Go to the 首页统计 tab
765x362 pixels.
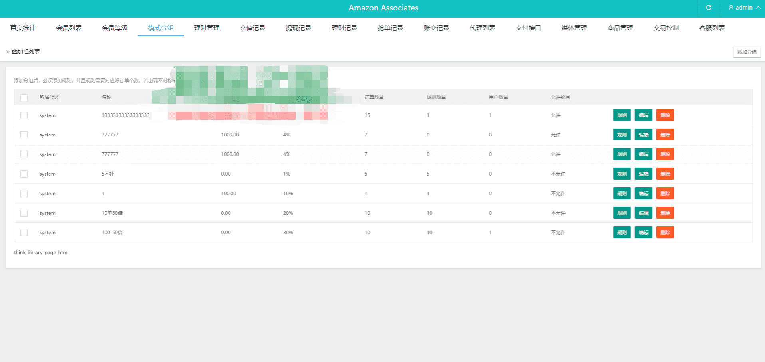coord(23,28)
